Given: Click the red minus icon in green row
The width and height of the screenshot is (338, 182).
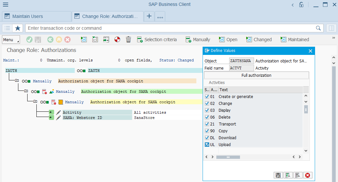Looking at the screenshot, I should [x=44, y=92].
